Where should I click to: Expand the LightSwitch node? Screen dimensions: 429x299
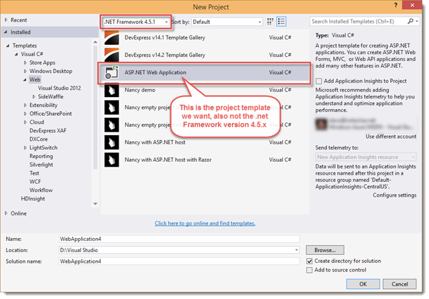coord(25,148)
